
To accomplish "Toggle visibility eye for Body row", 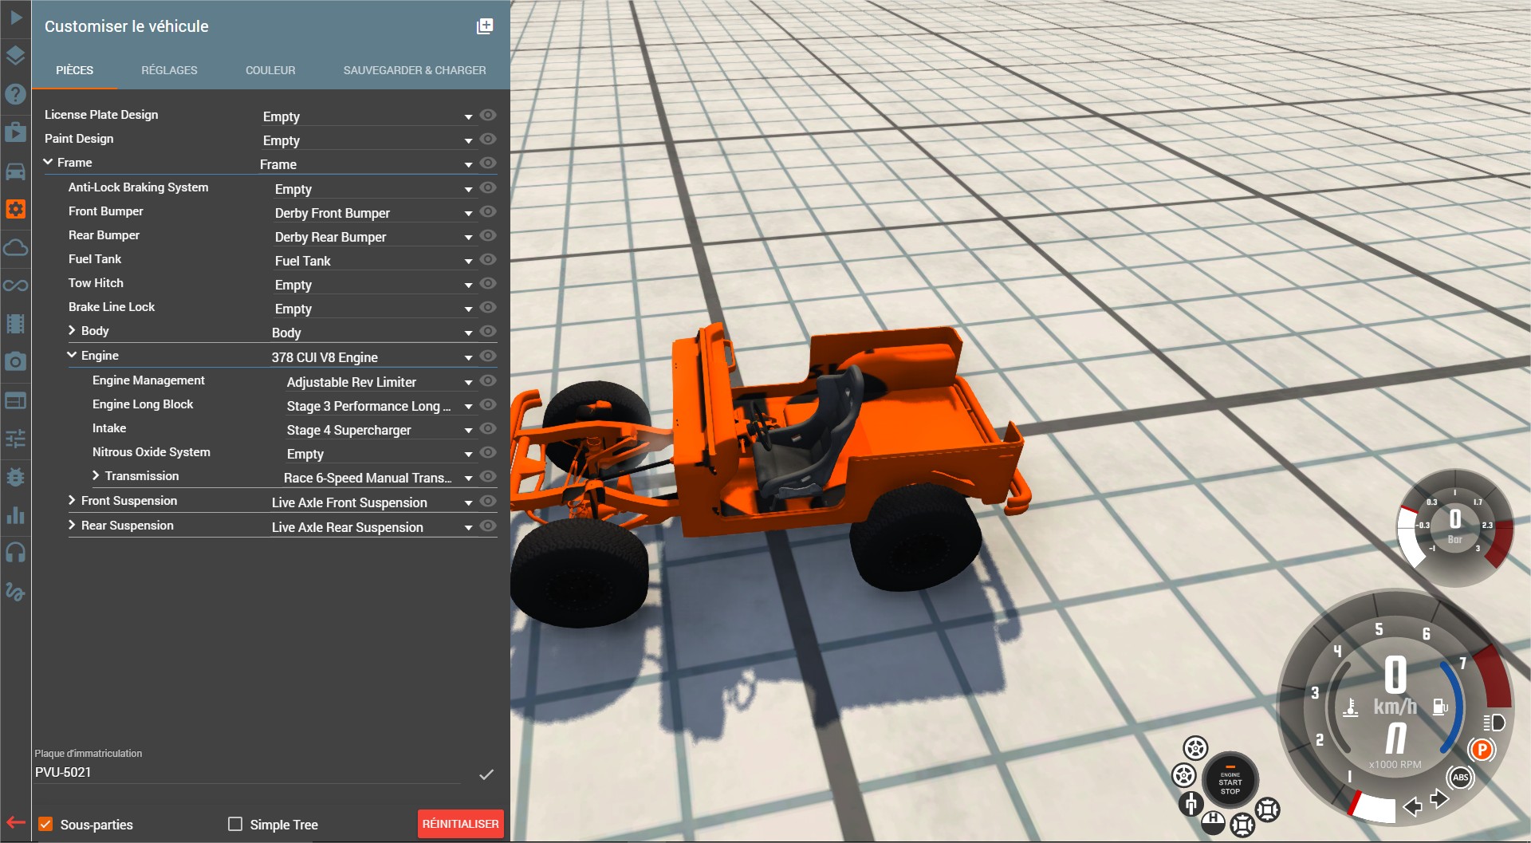I will pos(489,332).
